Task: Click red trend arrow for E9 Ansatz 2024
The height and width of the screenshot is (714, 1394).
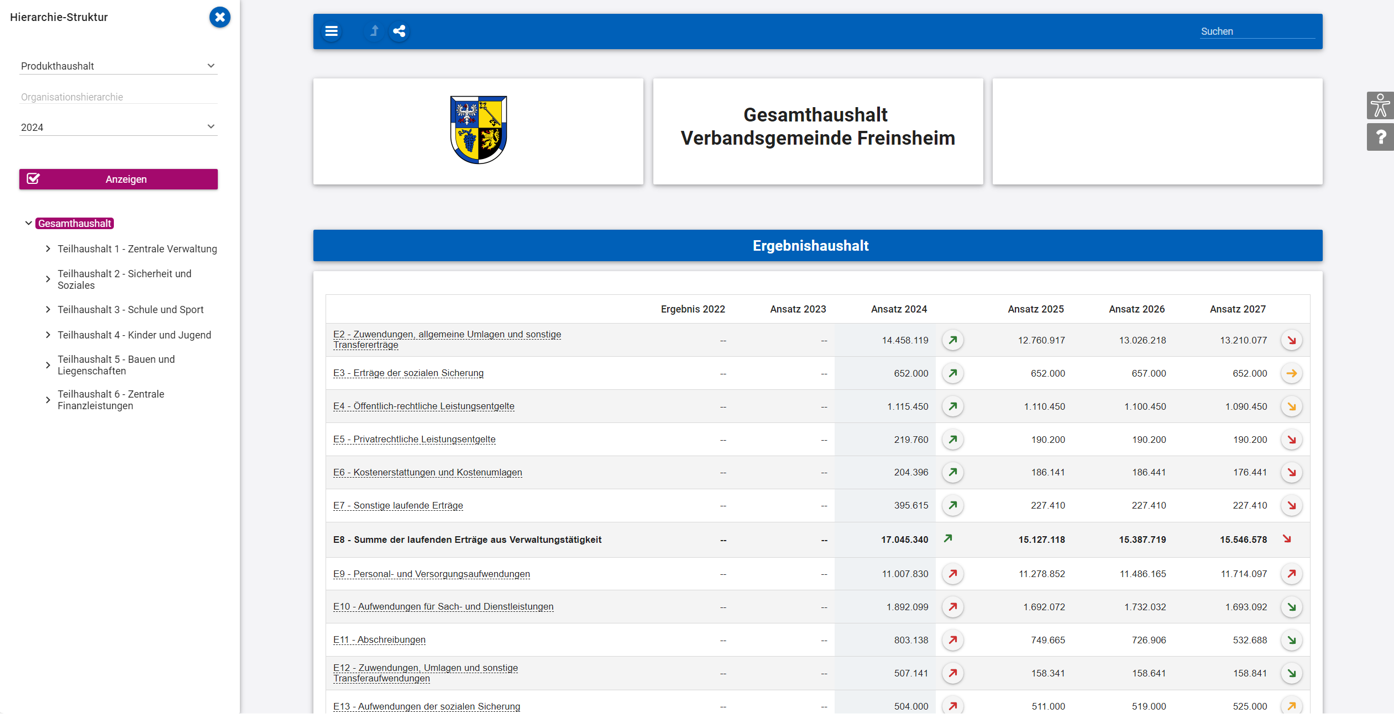Action: 952,574
